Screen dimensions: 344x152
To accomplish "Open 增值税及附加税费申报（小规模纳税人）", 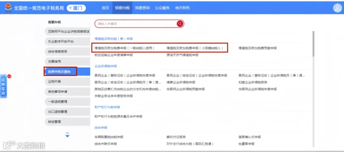I will pos(195,48).
